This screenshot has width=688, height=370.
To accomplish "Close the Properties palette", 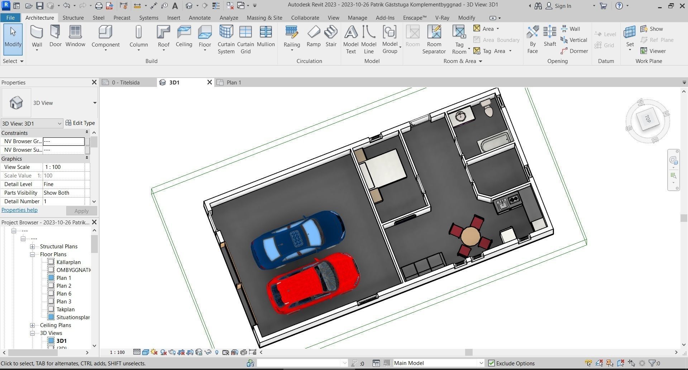I will coord(94,82).
